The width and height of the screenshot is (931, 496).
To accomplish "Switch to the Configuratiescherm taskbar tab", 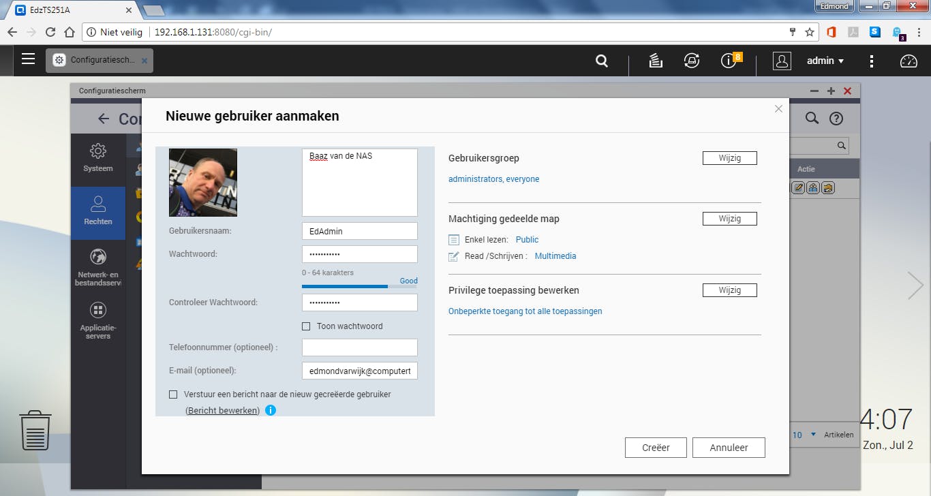I will pos(100,60).
